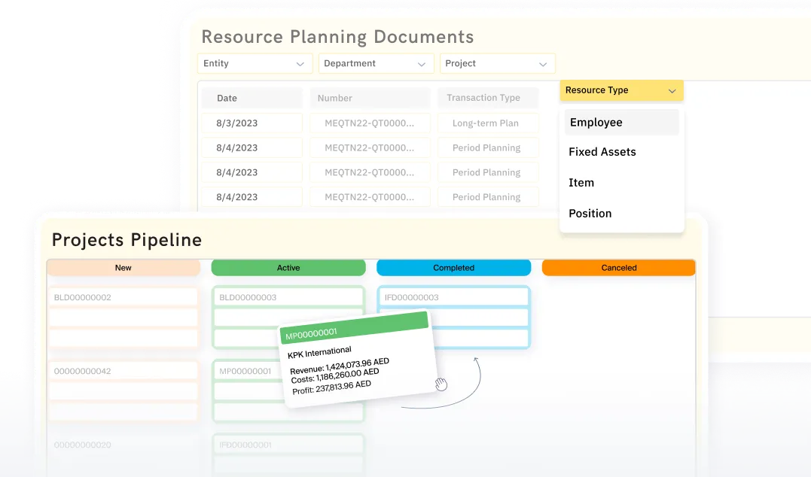Click the Number column header
The width and height of the screenshot is (811, 477).
[370, 98]
